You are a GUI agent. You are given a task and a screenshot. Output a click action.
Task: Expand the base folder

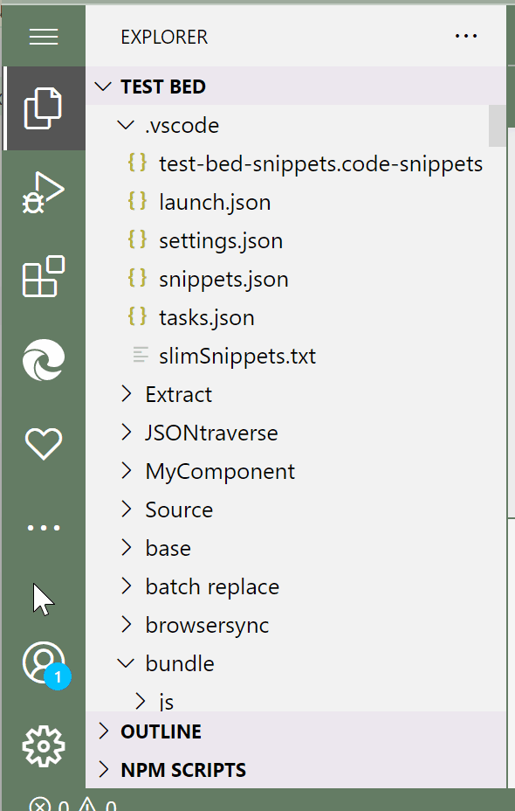[126, 548]
